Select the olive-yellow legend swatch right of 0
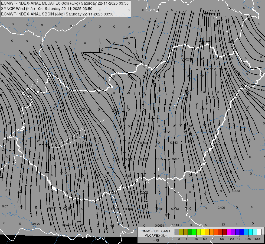Image resolution: width=265 pixels, height=244 pixels. point(181,232)
